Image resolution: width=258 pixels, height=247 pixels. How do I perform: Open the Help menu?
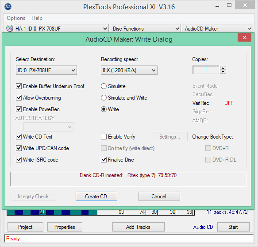pos(37,18)
